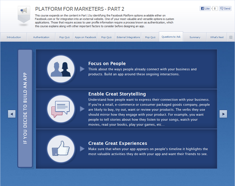
Task: Open the help question mark icon
Action: point(231,37)
